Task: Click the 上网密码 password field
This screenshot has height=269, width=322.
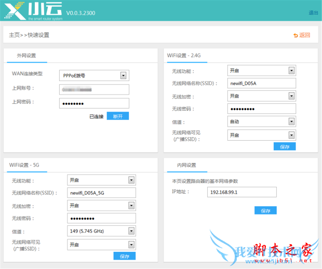Action: 94,103
